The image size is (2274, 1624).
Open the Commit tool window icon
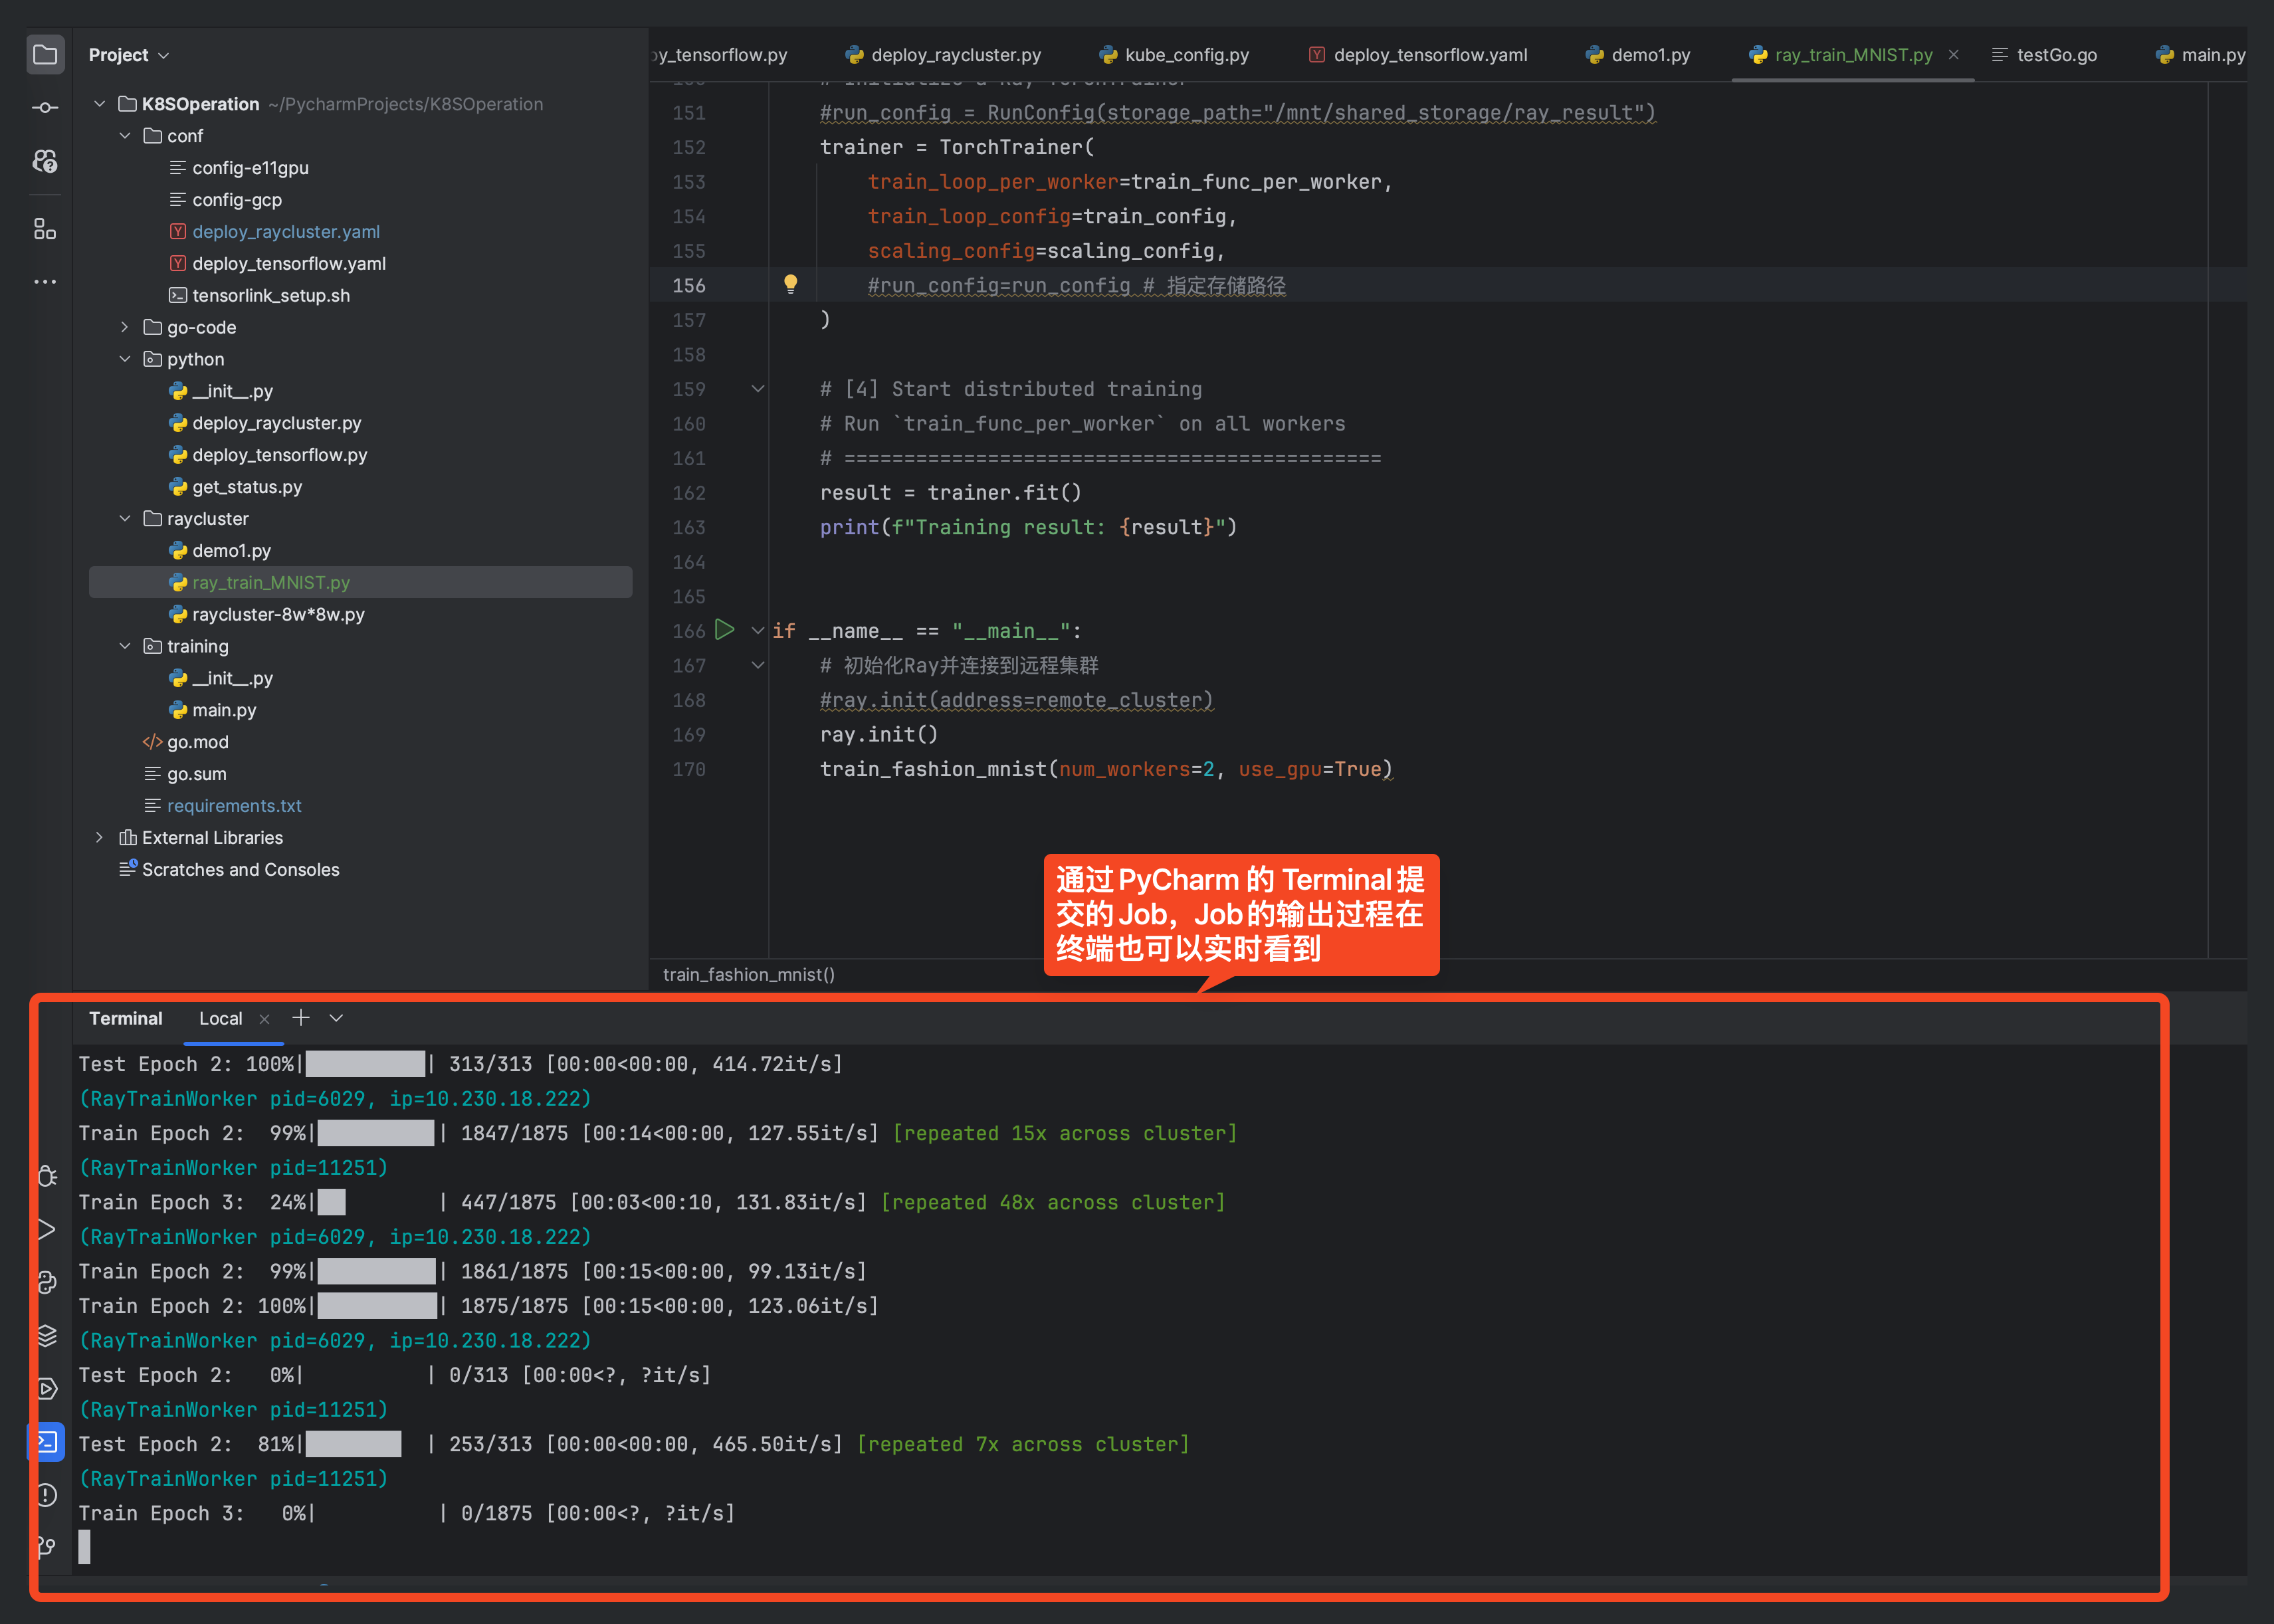click(x=45, y=108)
